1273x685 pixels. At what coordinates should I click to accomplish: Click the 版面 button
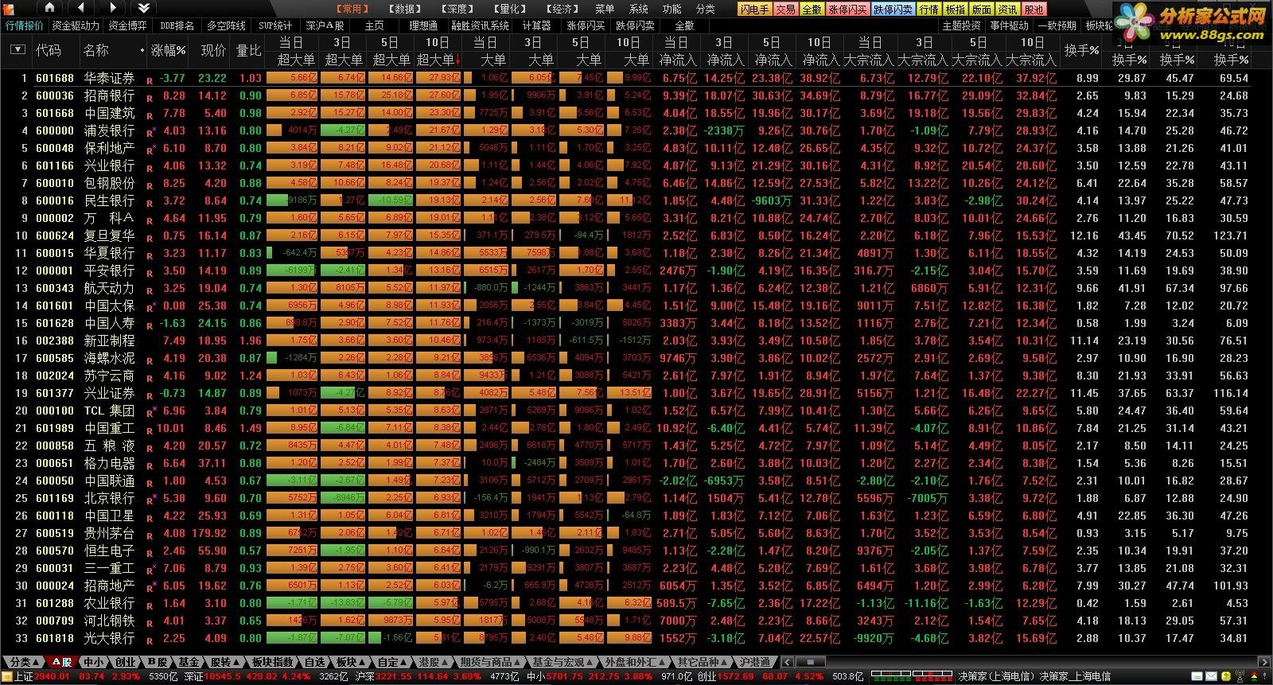coord(982,10)
